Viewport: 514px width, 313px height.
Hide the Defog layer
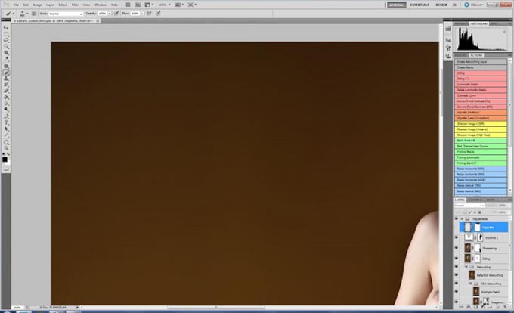457,259
